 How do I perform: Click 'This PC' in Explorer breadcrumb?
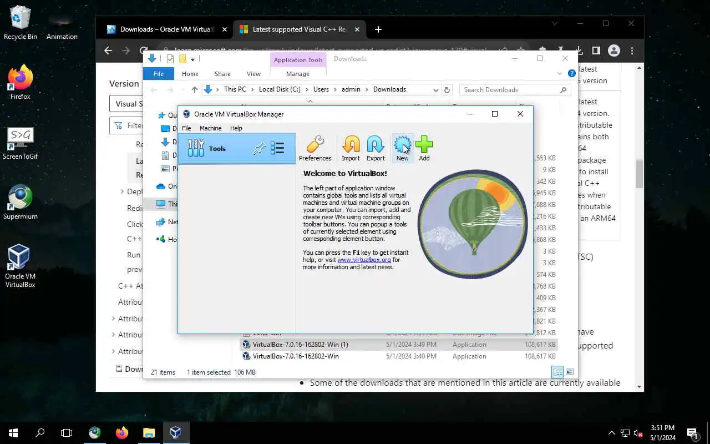(x=235, y=89)
